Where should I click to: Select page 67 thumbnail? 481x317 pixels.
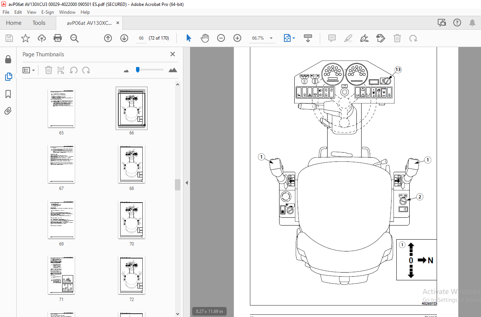(x=61, y=164)
